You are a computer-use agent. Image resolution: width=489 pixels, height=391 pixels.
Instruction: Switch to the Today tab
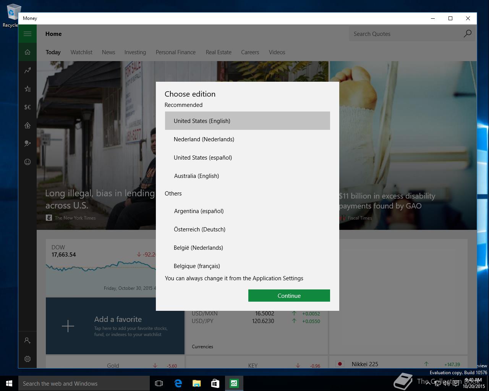pos(53,52)
